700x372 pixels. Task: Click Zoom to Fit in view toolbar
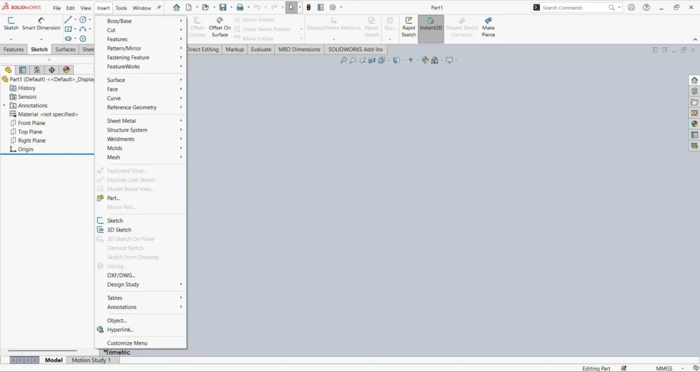coord(343,60)
